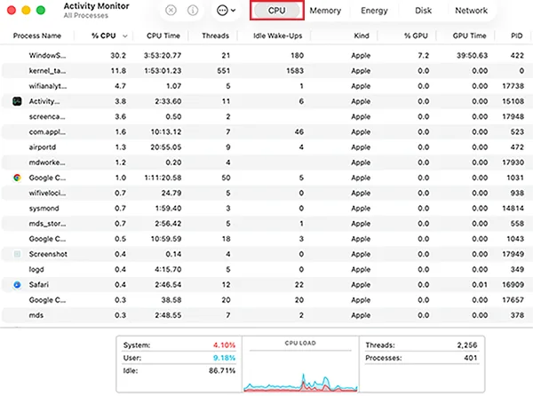Select the kernel_ta... process row
The width and height of the screenshot is (533, 396).
coord(266,71)
